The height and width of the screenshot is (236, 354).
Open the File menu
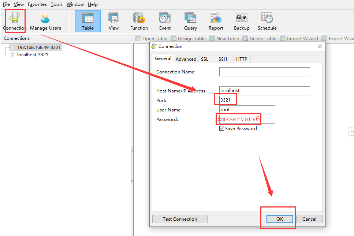pyautogui.click(x=6, y=4)
